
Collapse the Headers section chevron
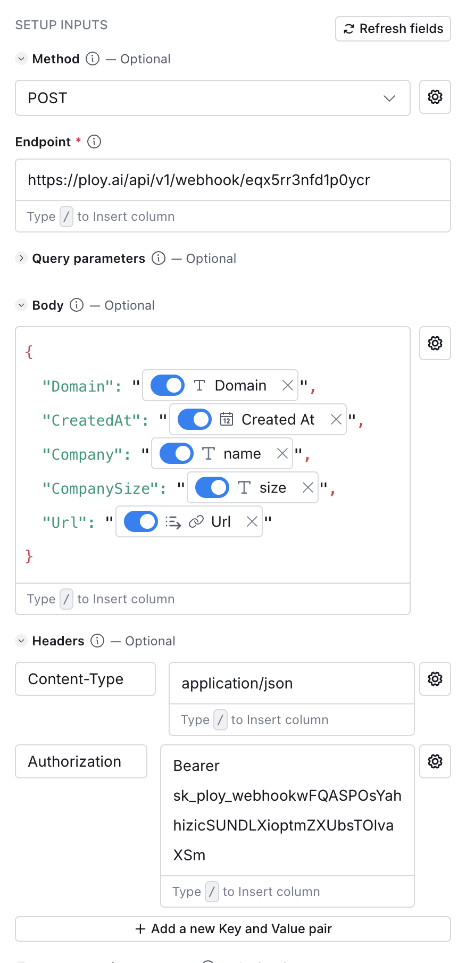(21, 641)
